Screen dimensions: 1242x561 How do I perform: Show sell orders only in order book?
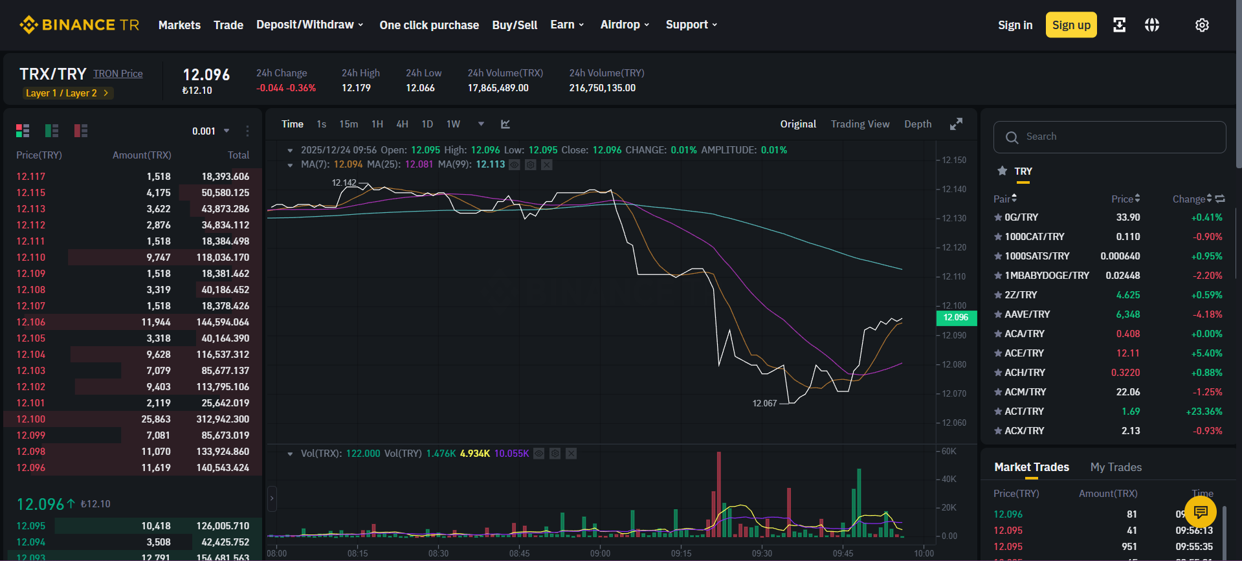tap(81, 131)
